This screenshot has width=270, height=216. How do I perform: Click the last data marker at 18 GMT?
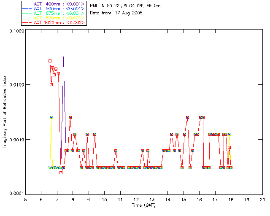click(231, 167)
